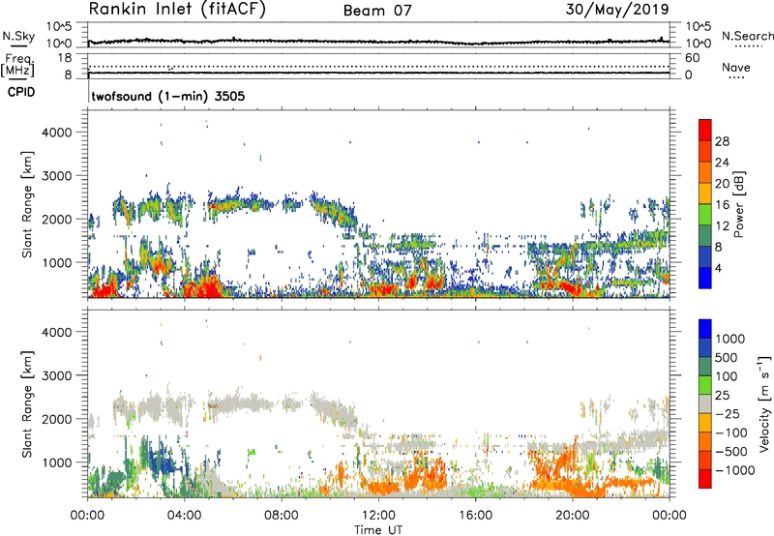Image resolution: width=774 pixels, height=536 pixels.
Task: Click the '04:00' time axis label
Action: [185, 515]
